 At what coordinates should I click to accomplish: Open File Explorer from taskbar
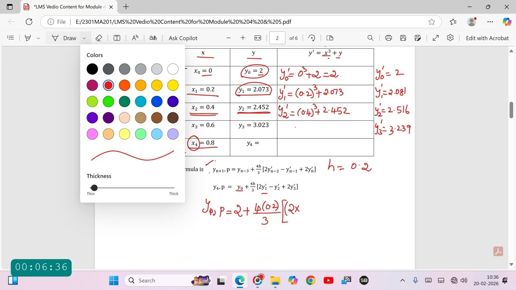click(x=275, y=280)
